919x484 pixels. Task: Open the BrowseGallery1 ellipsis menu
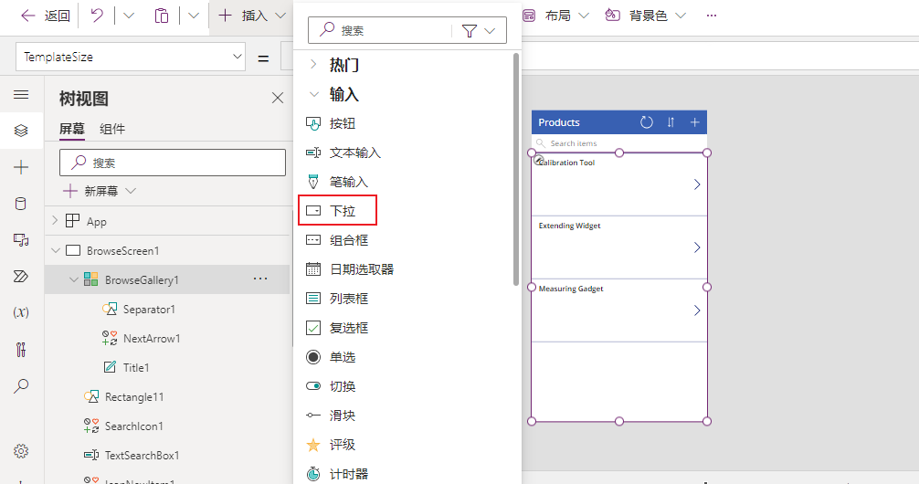tap(260, 279)
